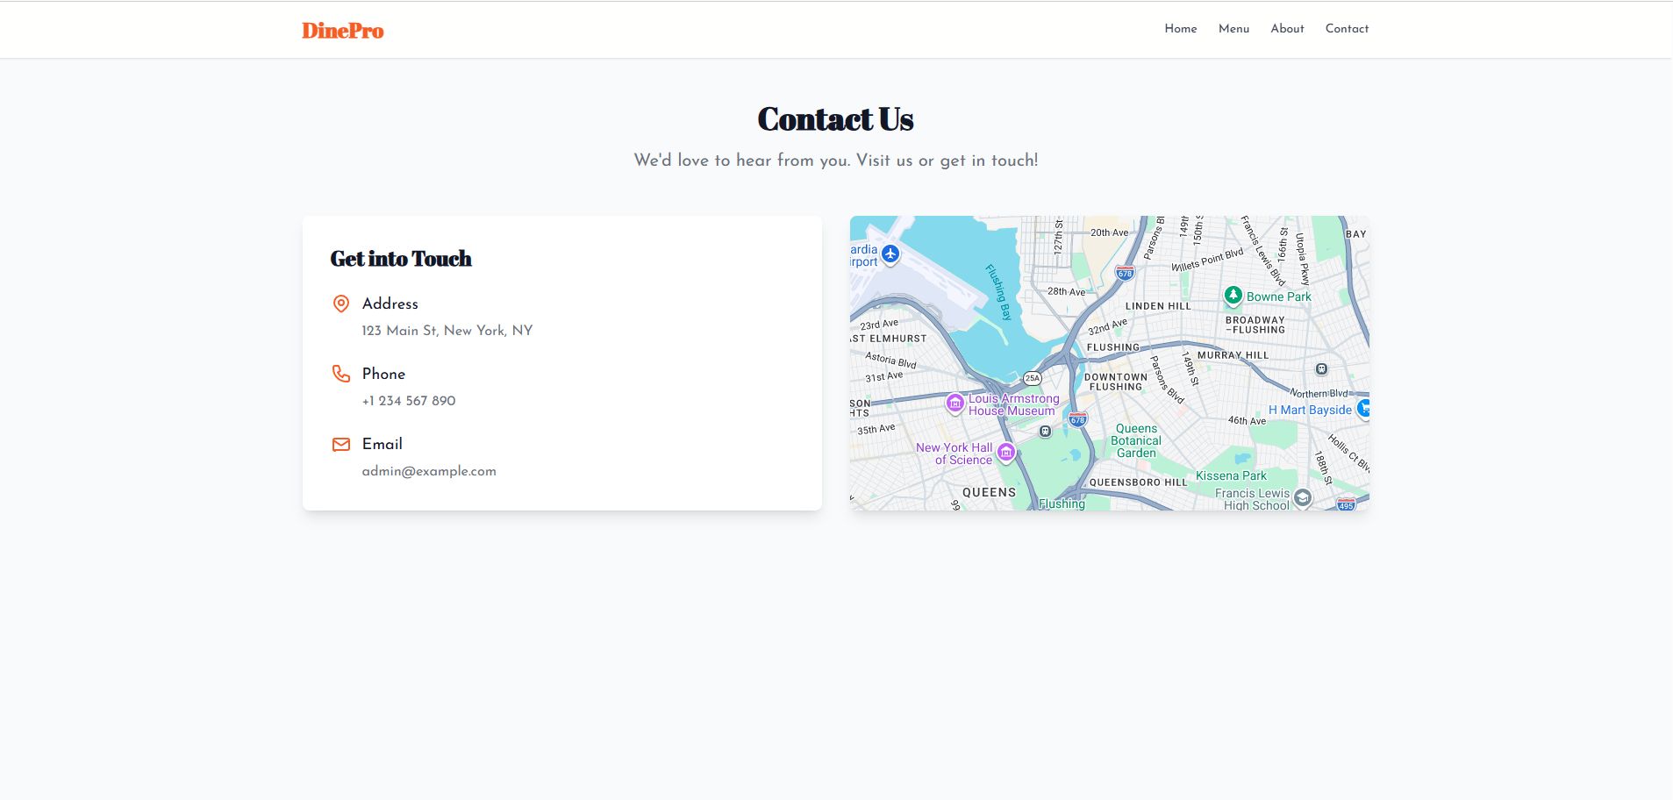Screen dimensions: 1673x800
Task: Click the Phone label
Action: tap(383, 374)
